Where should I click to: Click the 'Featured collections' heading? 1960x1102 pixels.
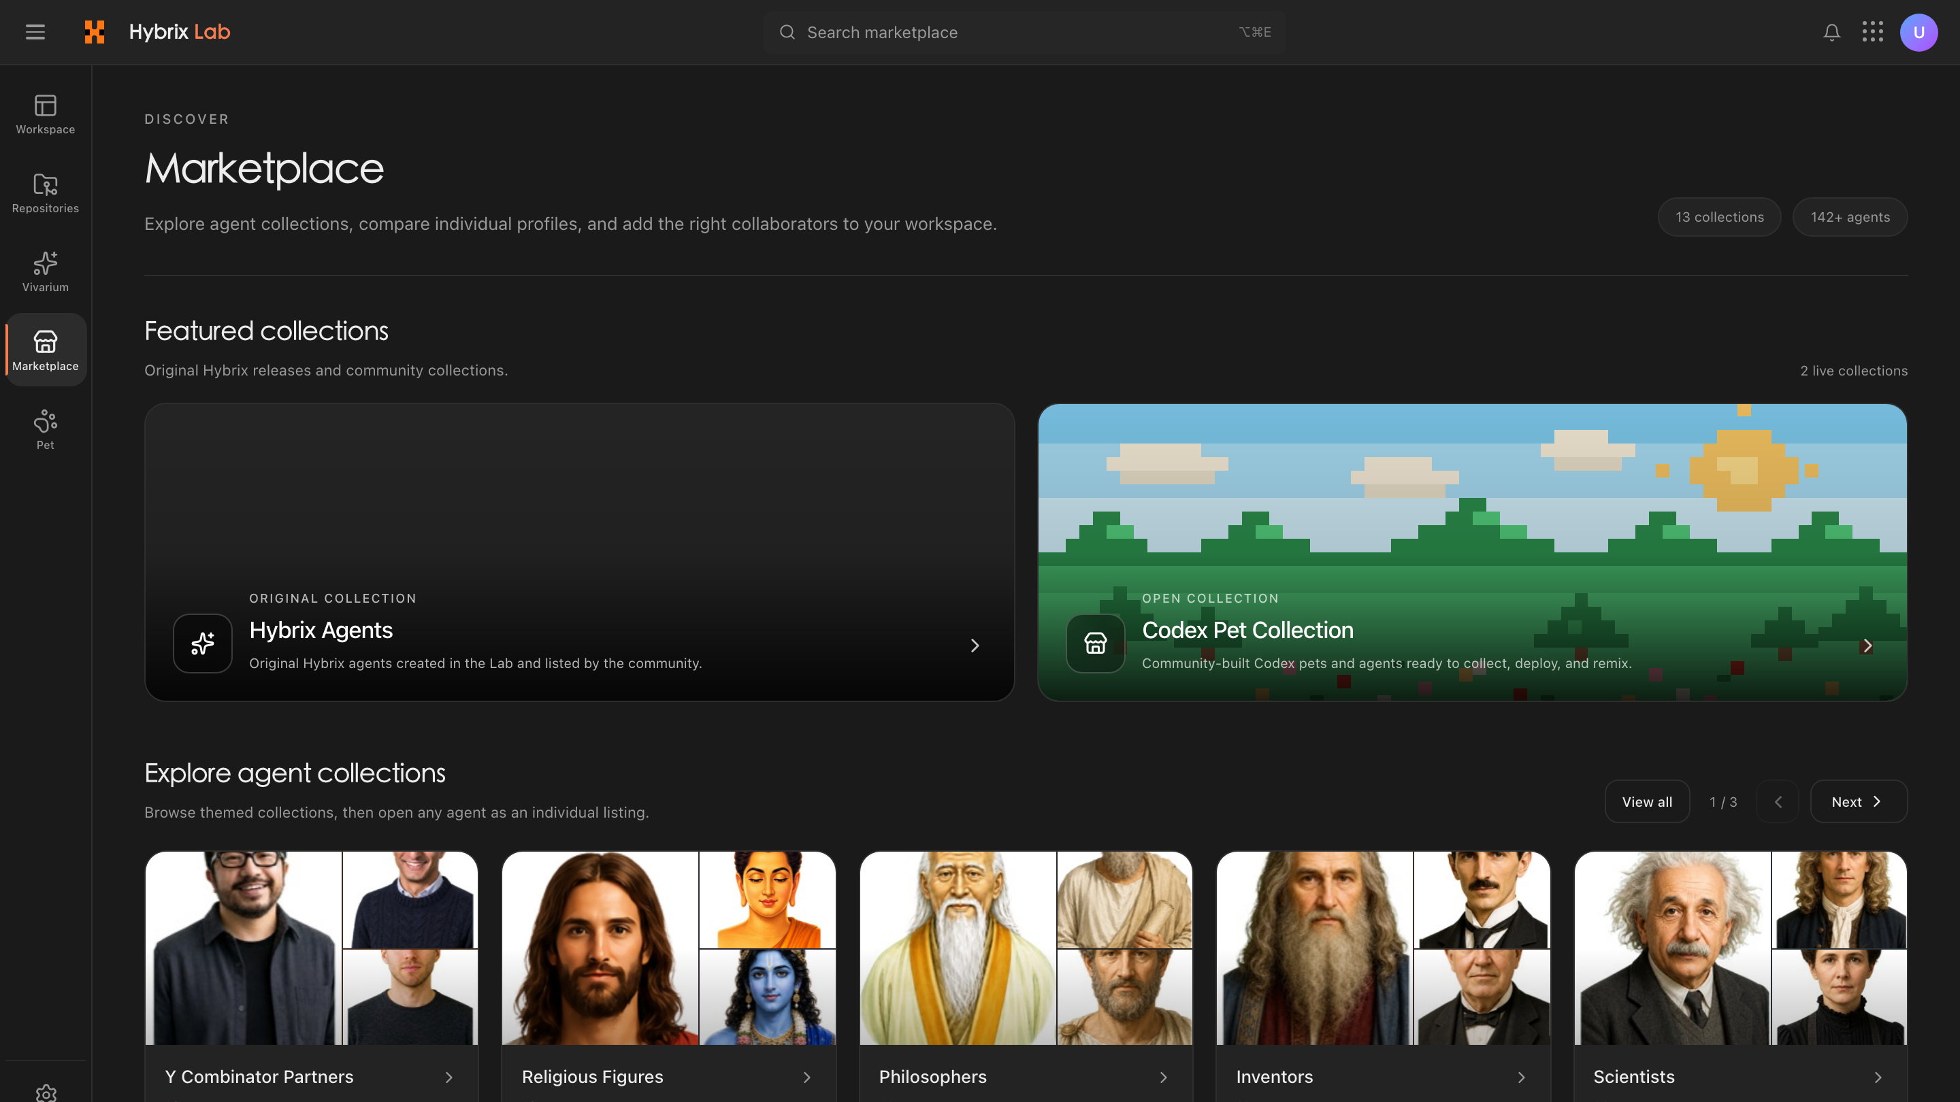point(266,331)
